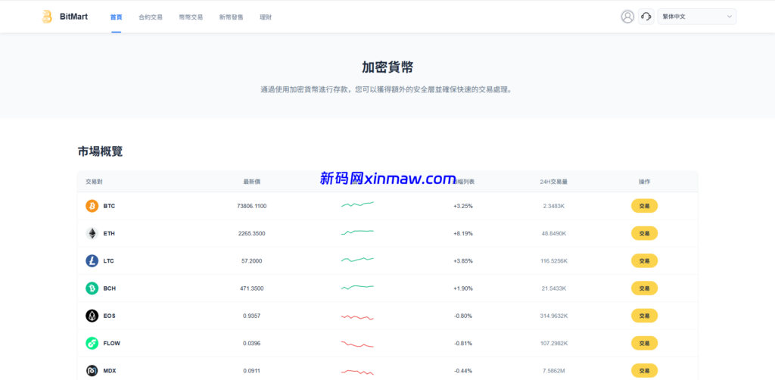
Task: Click the LTC price 57.2000
Action: point(251,260)
